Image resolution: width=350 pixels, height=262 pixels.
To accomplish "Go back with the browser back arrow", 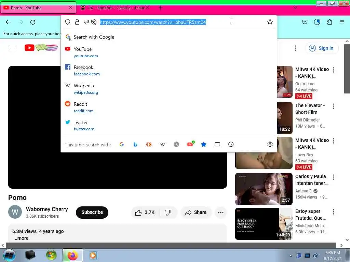I will coord(8,22).
